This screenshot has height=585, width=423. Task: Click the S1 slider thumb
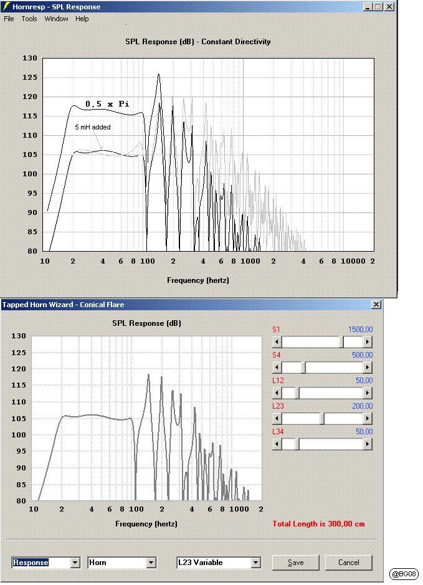341,342
